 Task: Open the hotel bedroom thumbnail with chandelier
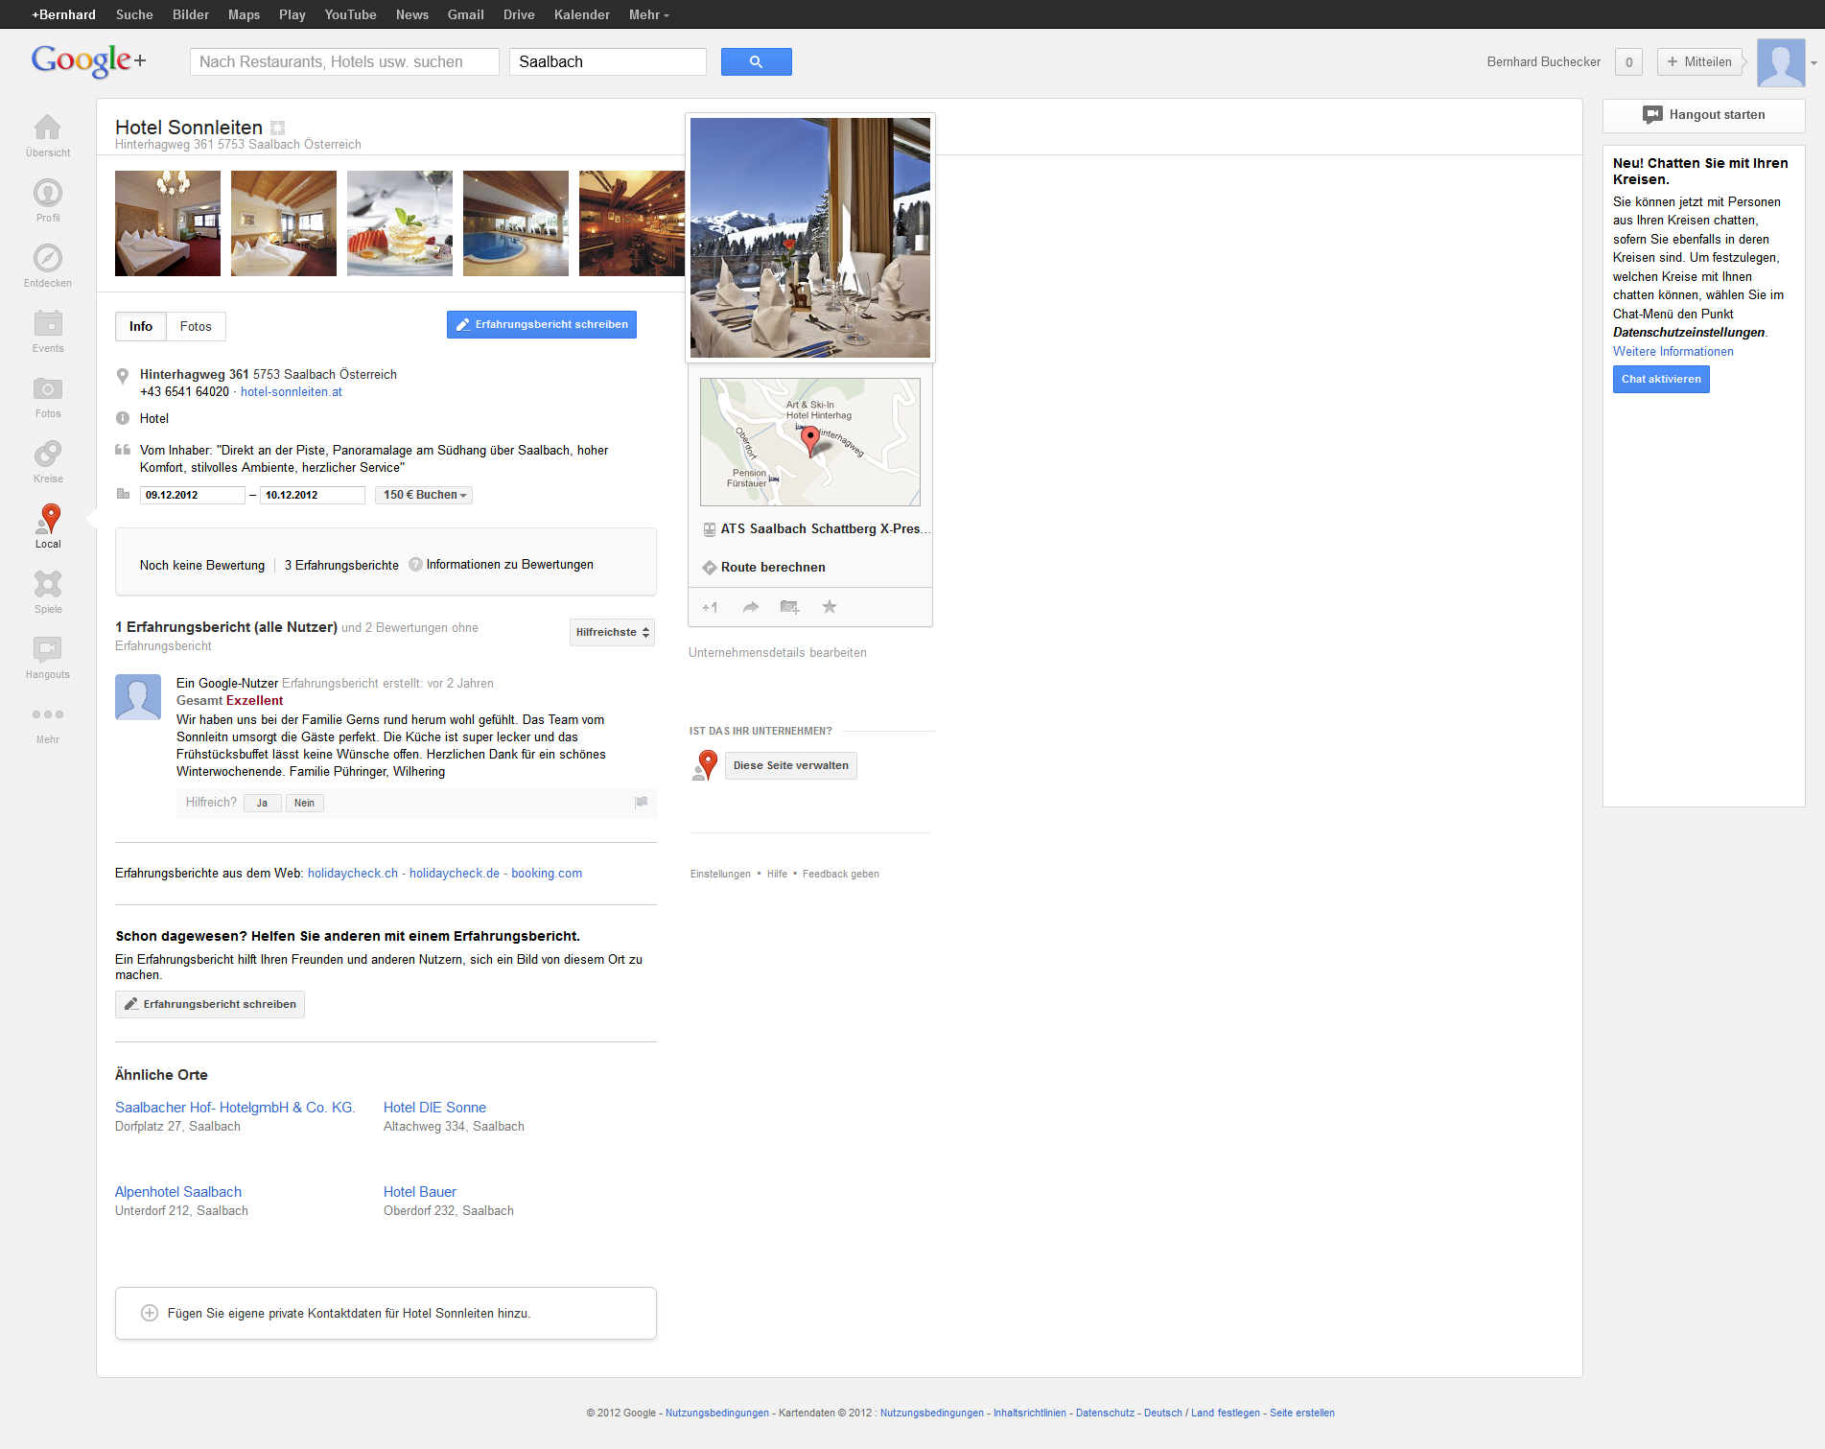coord(168,223)
